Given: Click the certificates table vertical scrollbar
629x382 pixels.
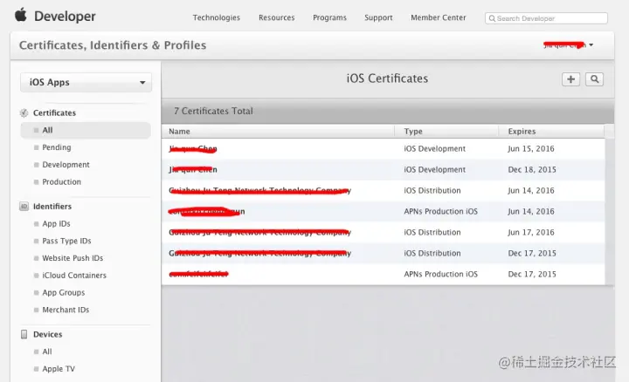Looking at the screenshot, I should (x=609, y=211).
